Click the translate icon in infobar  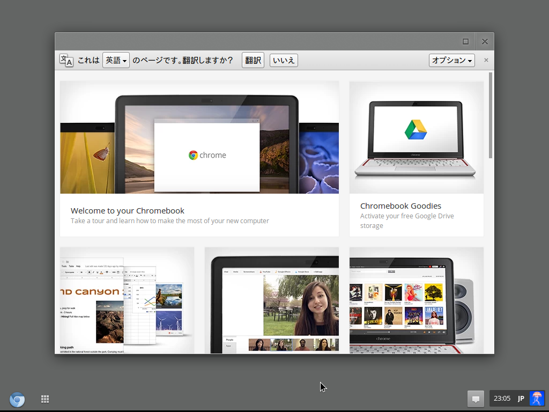[66, 60]
